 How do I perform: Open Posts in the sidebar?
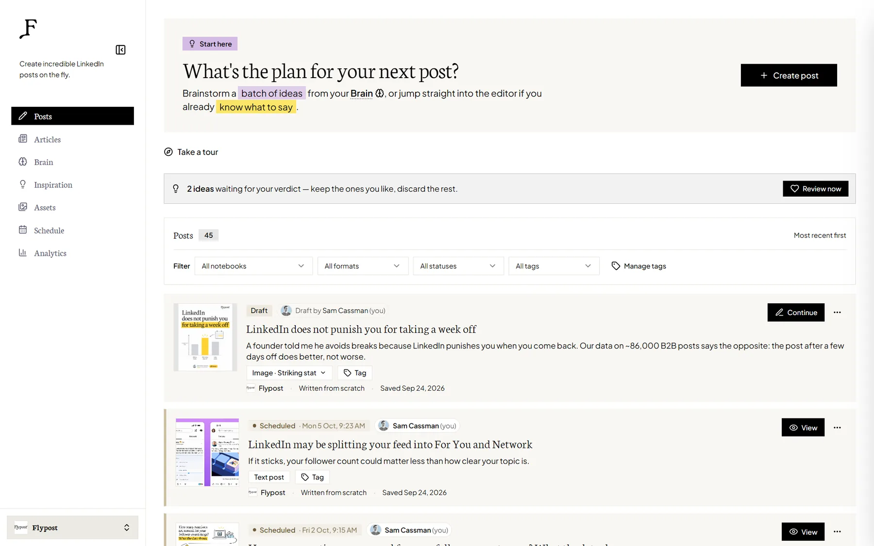coord(72,116)
